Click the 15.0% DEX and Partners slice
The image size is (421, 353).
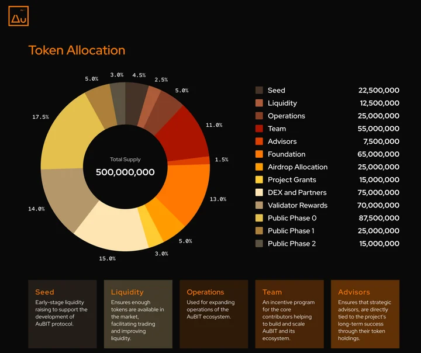[x=113, y=228]
